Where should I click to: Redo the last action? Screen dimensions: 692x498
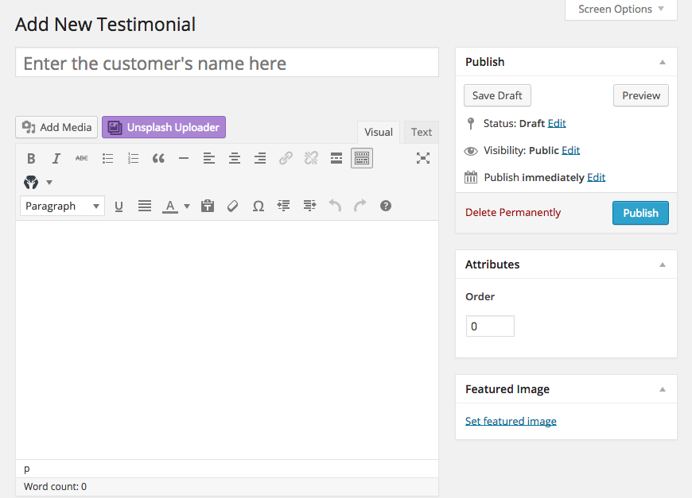[360, 206]
